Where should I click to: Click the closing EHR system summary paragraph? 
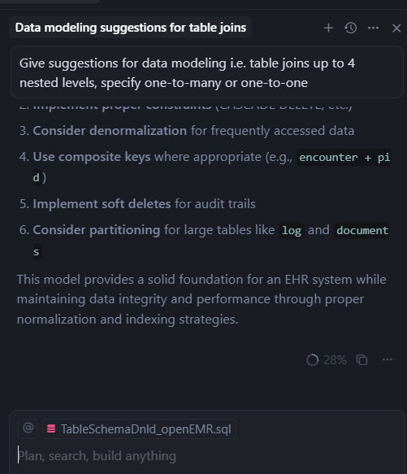pos(201,299)
